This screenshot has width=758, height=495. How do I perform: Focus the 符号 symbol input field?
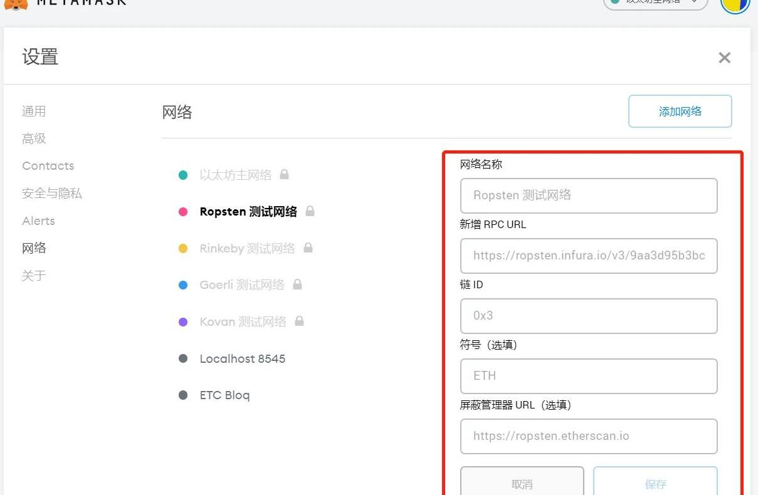[x=589, y=376]
